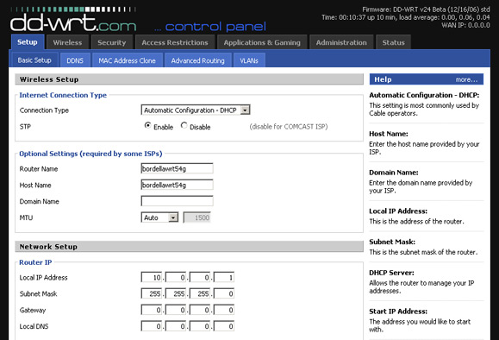Click the empty Domain Name field
Screen dimensions: 499x340
[x=177, y=201]
